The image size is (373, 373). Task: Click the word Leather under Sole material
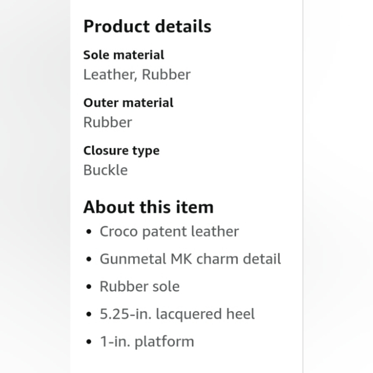point(108,75)
